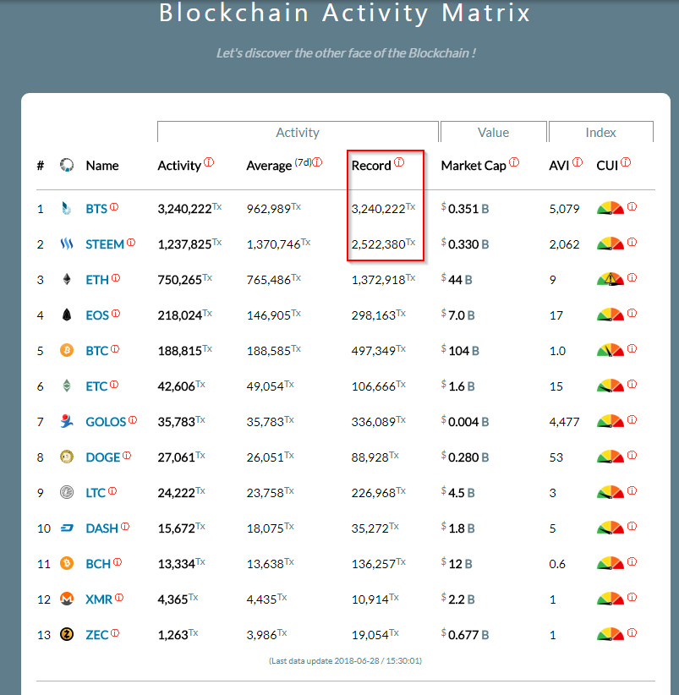Open the GOLOS coin link
The width and height of the screenshot is (679, 695).
pyautogui.click(x=106, y=422)
